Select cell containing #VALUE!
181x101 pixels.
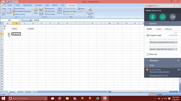click(x=16, y=34)
